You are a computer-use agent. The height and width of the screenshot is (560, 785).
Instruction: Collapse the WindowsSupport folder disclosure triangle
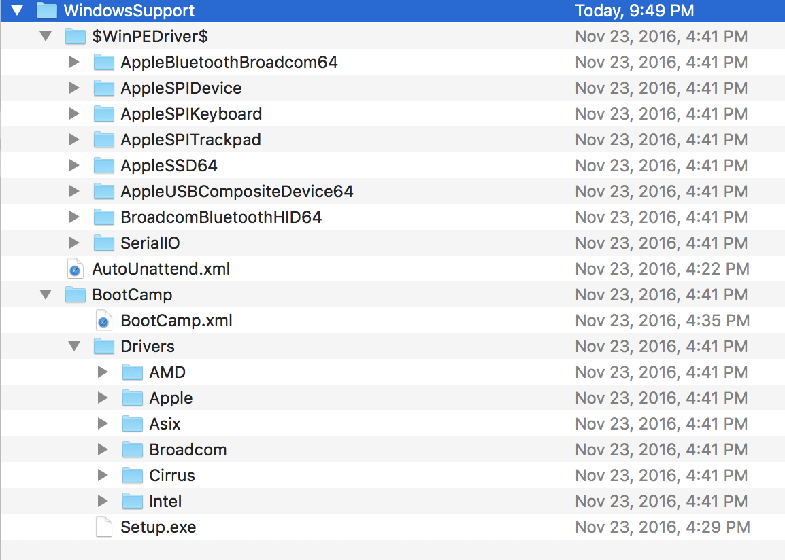pos(17,10)
